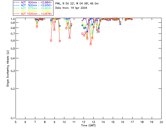
Task: Click the hour 12 label on time axis
Action: coord(84,122)
